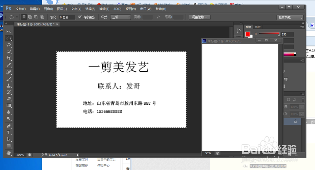Image resolution: width=315 pixels, height=170 pixels.
Task: Select the Brush tool
Action: pyautogui.click(x=9, y=79)
